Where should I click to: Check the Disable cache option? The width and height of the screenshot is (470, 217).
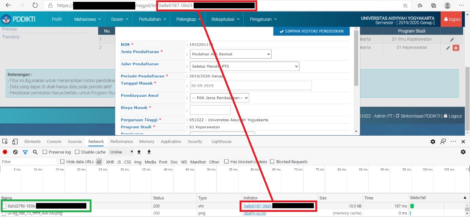tap(77, 152)
